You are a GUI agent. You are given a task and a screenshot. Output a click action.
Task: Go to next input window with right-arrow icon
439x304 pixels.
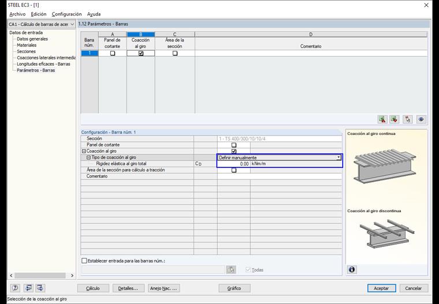[40, 288]
